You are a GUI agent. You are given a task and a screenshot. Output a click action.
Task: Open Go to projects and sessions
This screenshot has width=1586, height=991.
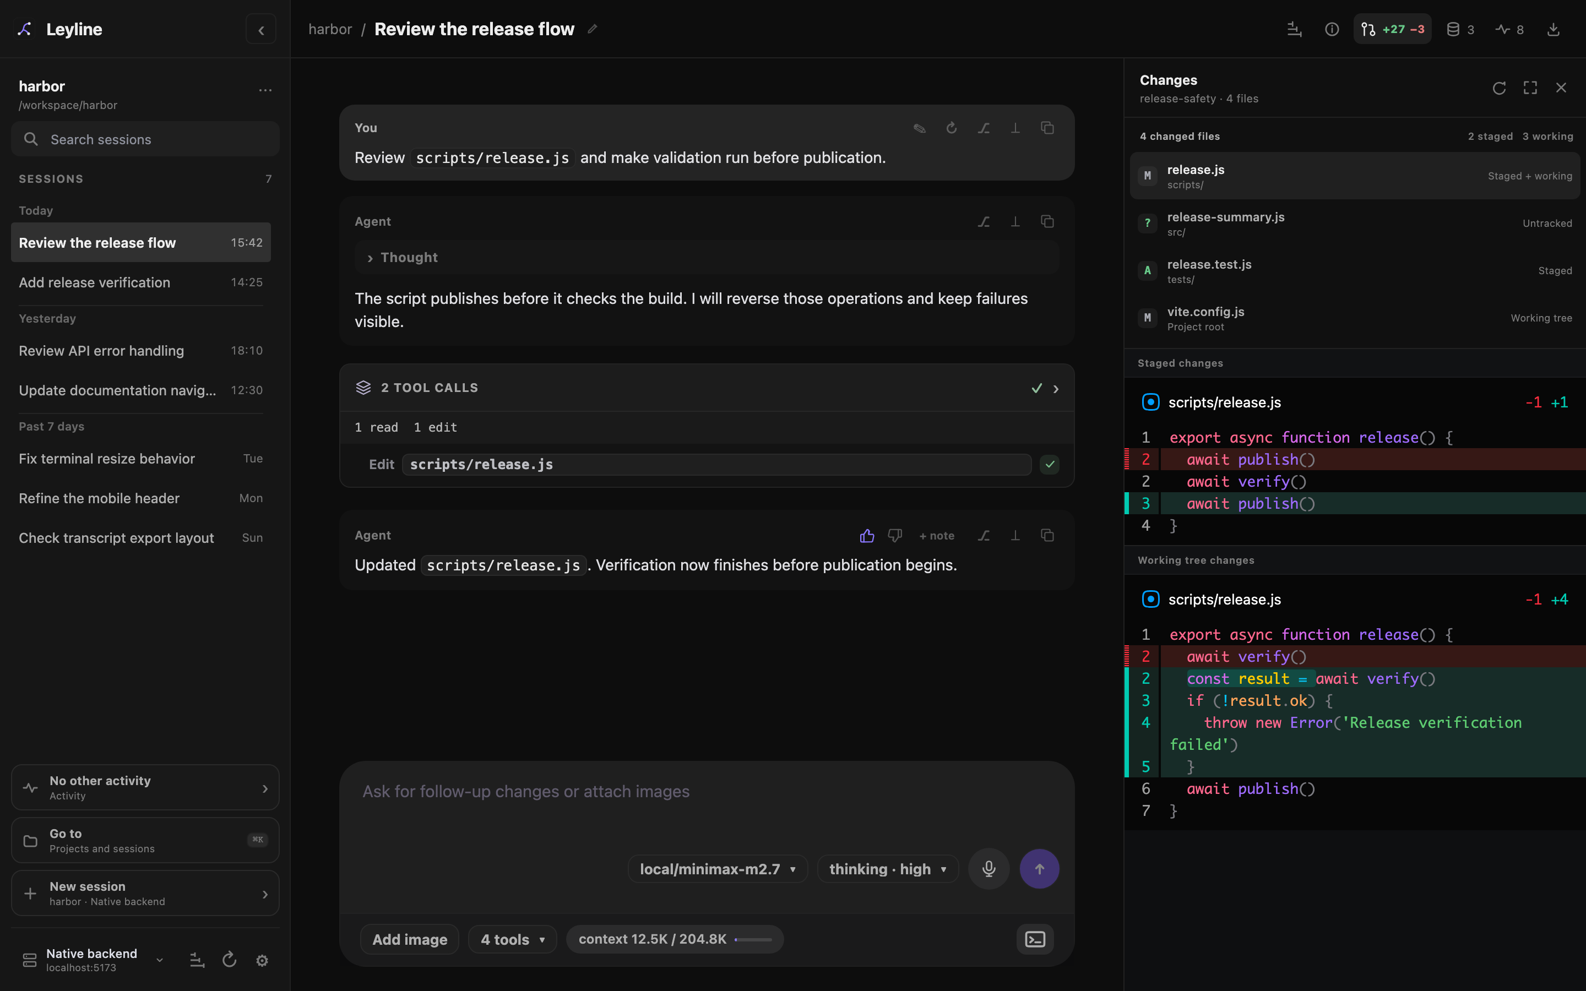pos(145,840)
